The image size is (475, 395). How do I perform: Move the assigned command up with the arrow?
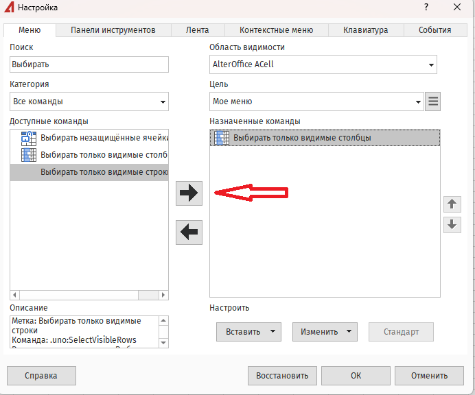click(452, 204)
